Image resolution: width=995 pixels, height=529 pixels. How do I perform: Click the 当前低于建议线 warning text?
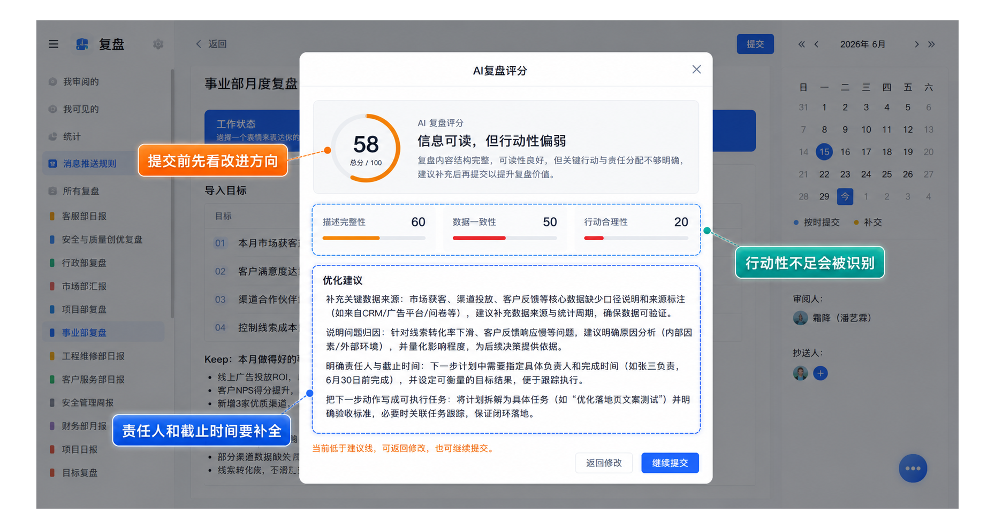point(405,448)
